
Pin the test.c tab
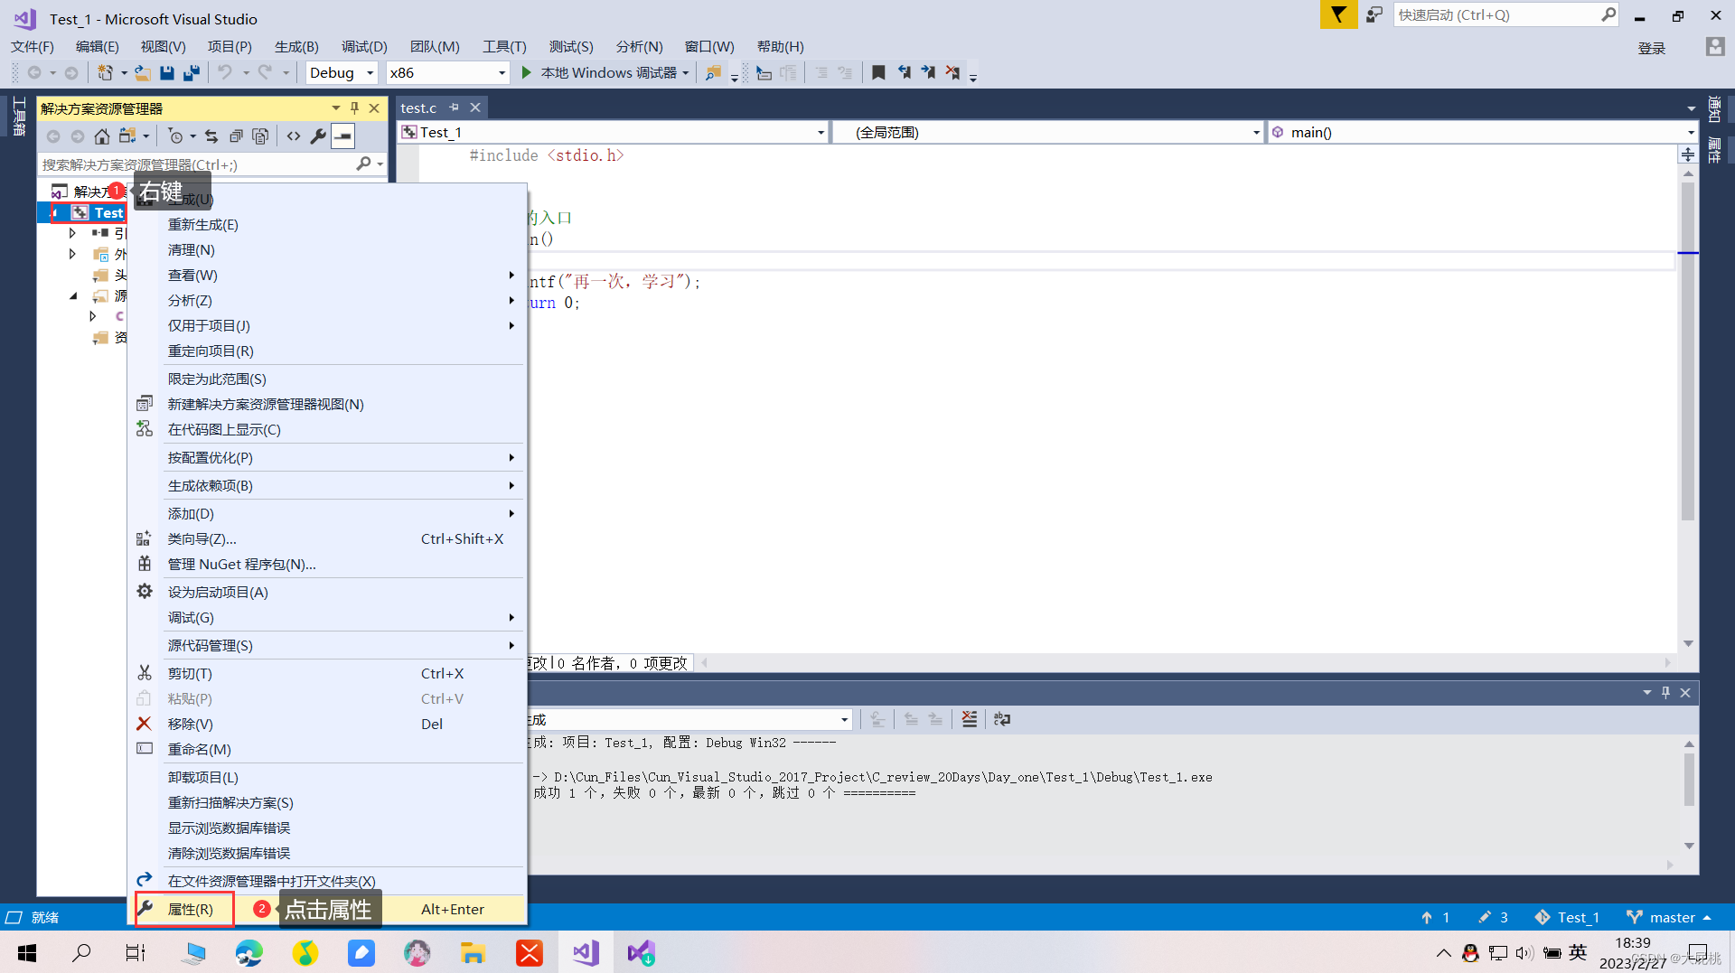tap(454, 108)
